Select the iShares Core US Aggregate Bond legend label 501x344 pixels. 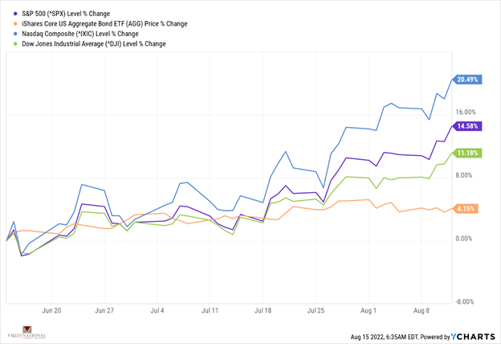[100, 24]
